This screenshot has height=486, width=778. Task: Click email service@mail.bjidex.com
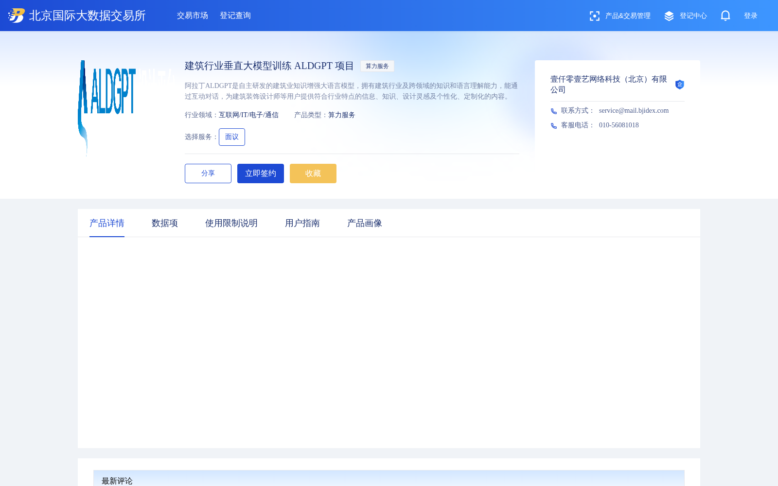click(634, 111)
